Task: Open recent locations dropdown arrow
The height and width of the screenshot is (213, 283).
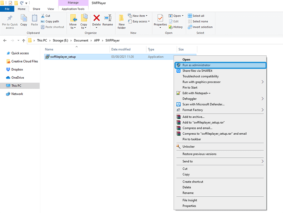Action: click(x=18, y=41)
